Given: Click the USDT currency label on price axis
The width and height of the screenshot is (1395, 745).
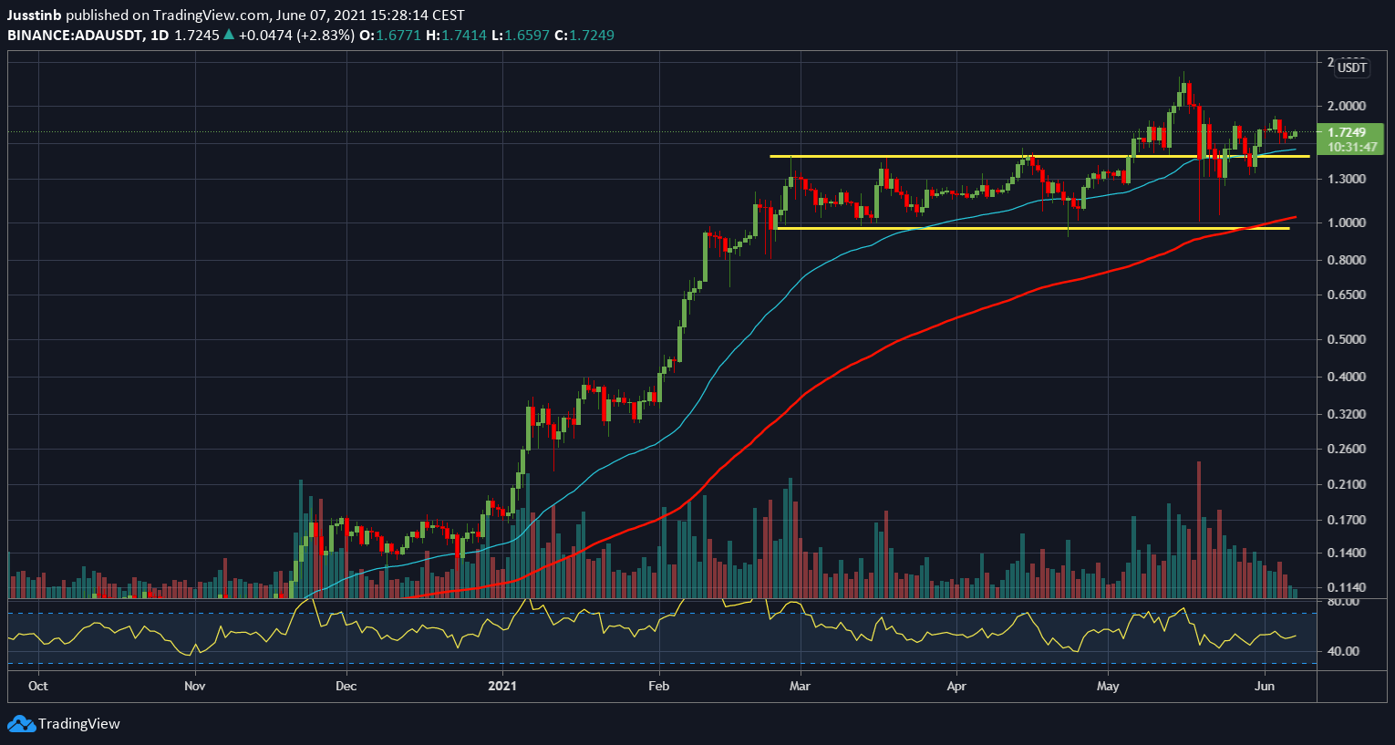Looking at the screenshot, I should click(x=1352, y=67).
